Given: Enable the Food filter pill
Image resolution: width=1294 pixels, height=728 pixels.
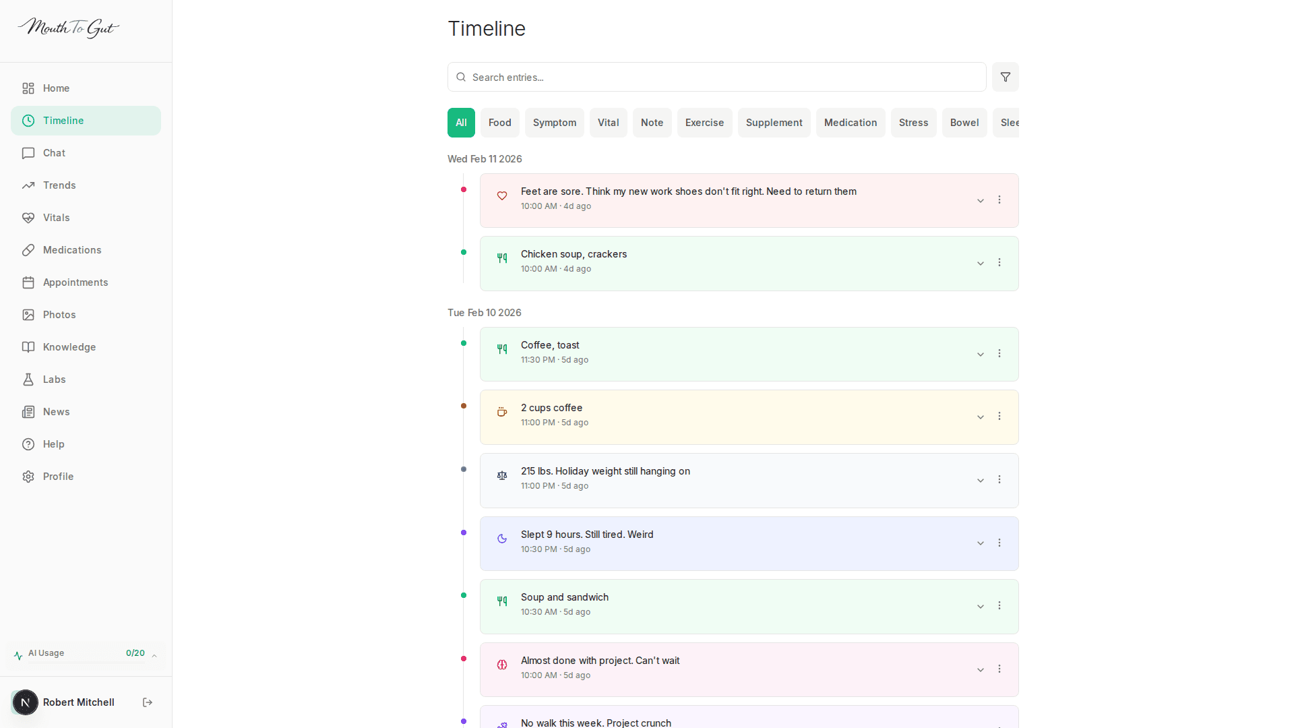Looking at the screenshot, I should click(499, 123).
